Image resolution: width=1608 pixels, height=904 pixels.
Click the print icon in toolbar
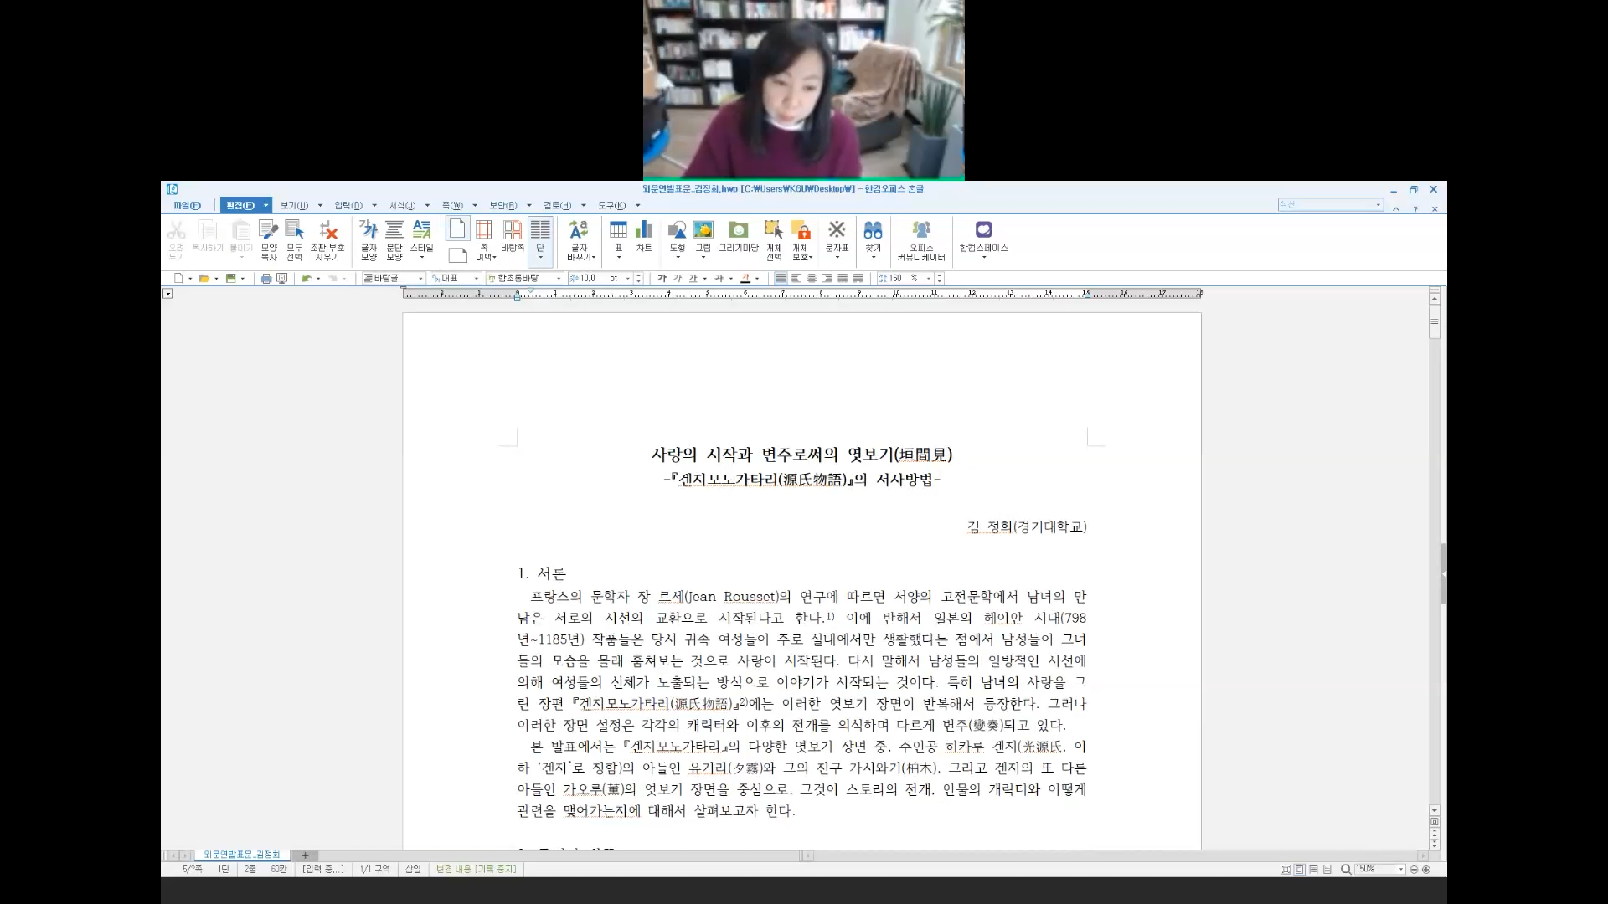[265, 279]
